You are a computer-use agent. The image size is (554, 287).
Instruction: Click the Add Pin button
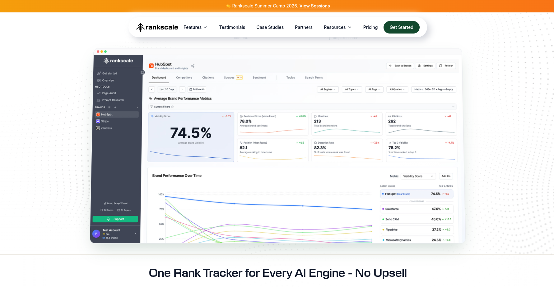point(446,176)
